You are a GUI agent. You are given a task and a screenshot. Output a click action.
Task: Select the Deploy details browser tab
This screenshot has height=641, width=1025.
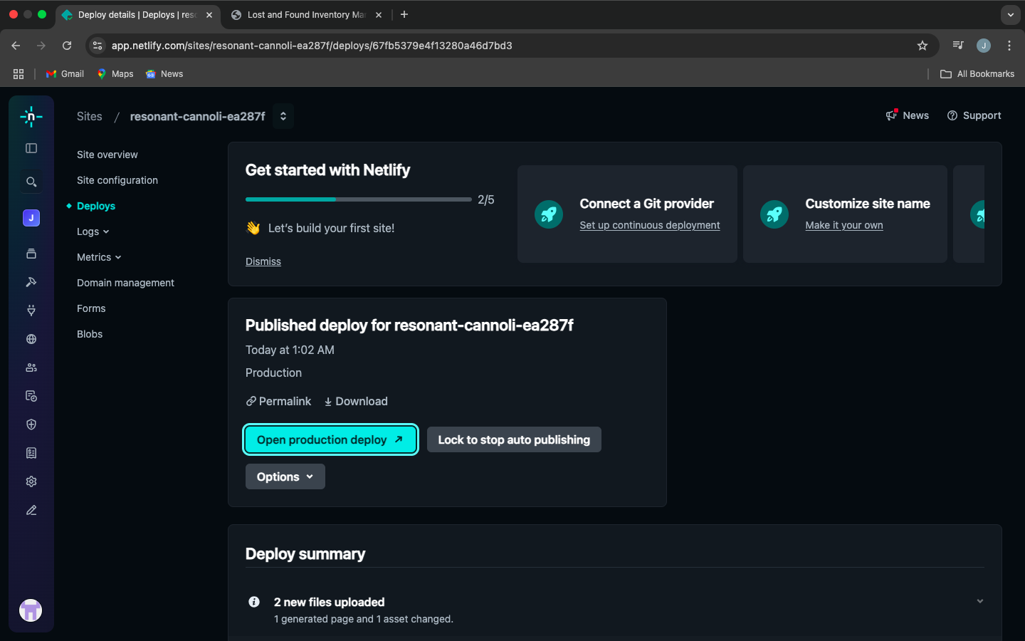pyautogui.click(x=136, y=14)
